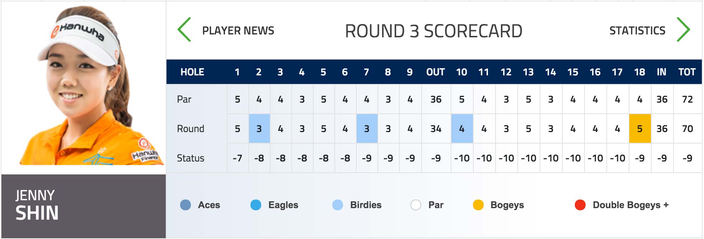Click the Round 3 Scorecard heading
The height and width of the screenshot is (239, 704).
(433, 31)
